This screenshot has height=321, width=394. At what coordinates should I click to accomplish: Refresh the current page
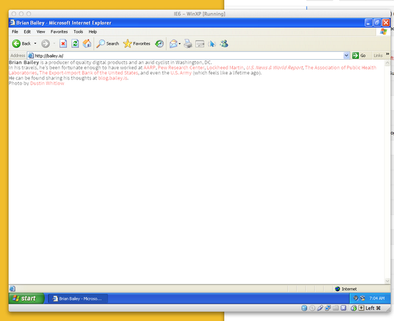[x=75, y=43]
